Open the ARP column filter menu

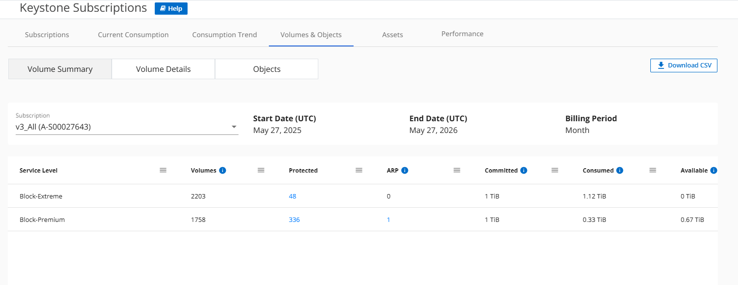click(x=457, y=170)
